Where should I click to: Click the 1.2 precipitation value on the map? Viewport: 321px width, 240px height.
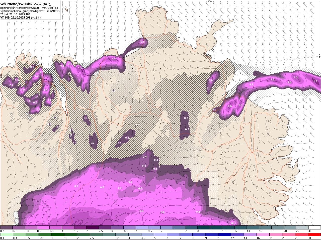click(x=114, y=59)
